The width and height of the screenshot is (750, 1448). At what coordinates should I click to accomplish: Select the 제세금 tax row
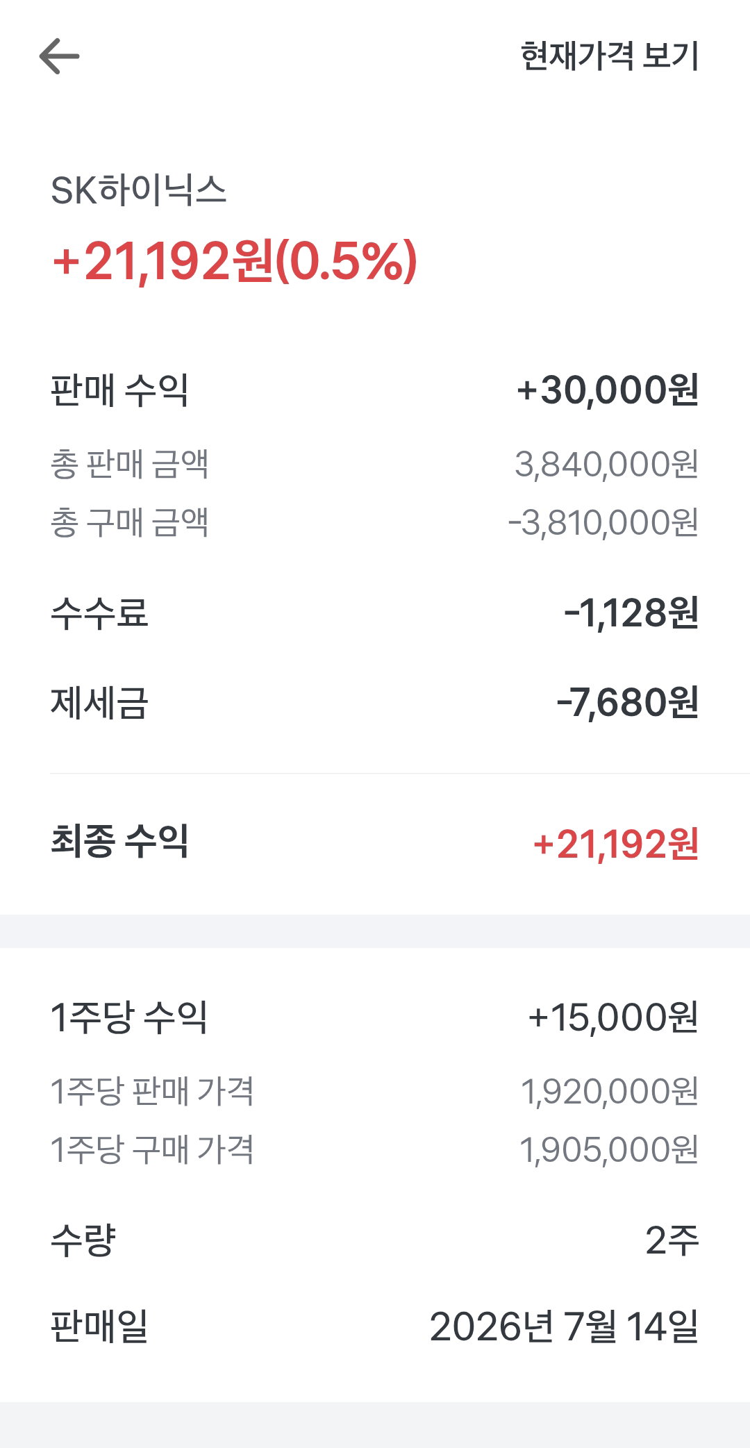pyautogui.click(x=375, y=702)
